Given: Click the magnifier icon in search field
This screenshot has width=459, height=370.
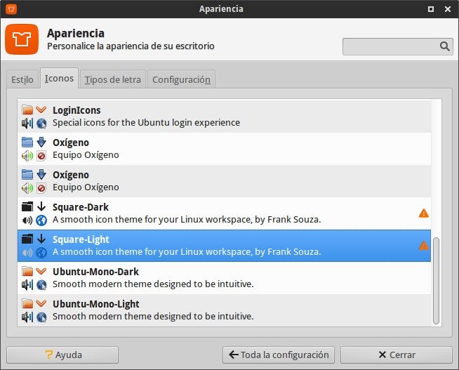Looking at the screenshot, I should pos(444,46).
